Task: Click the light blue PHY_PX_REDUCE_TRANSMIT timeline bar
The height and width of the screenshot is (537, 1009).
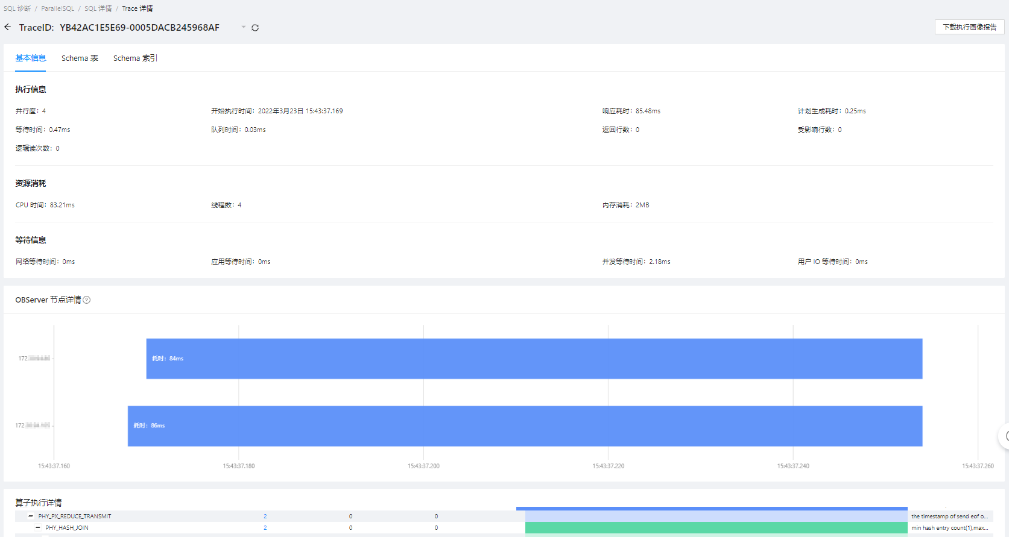Action: coord(716,517)
